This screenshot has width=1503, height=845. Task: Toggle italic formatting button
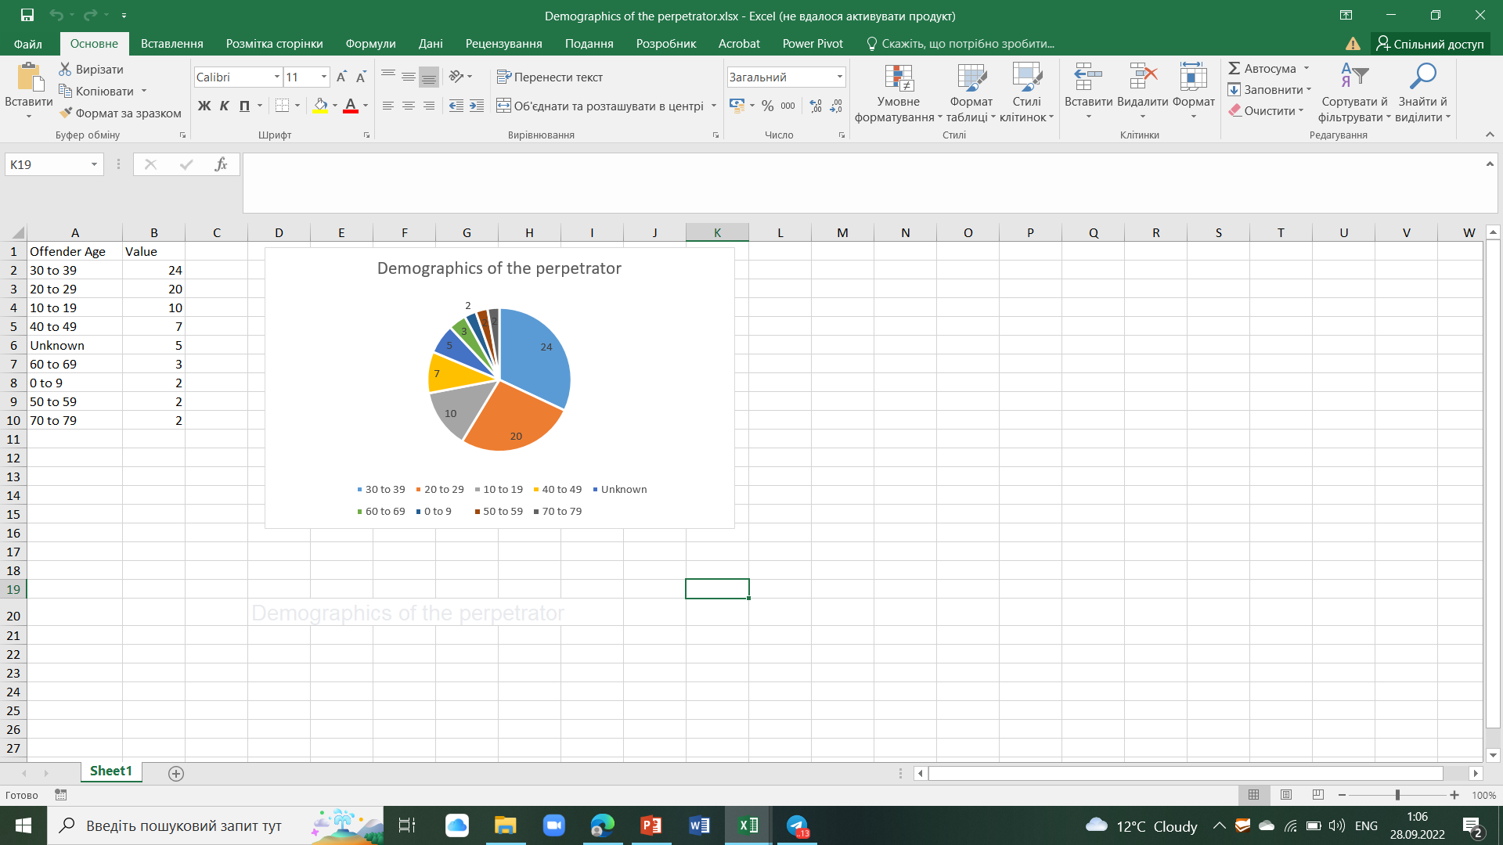tap(224, 106)
